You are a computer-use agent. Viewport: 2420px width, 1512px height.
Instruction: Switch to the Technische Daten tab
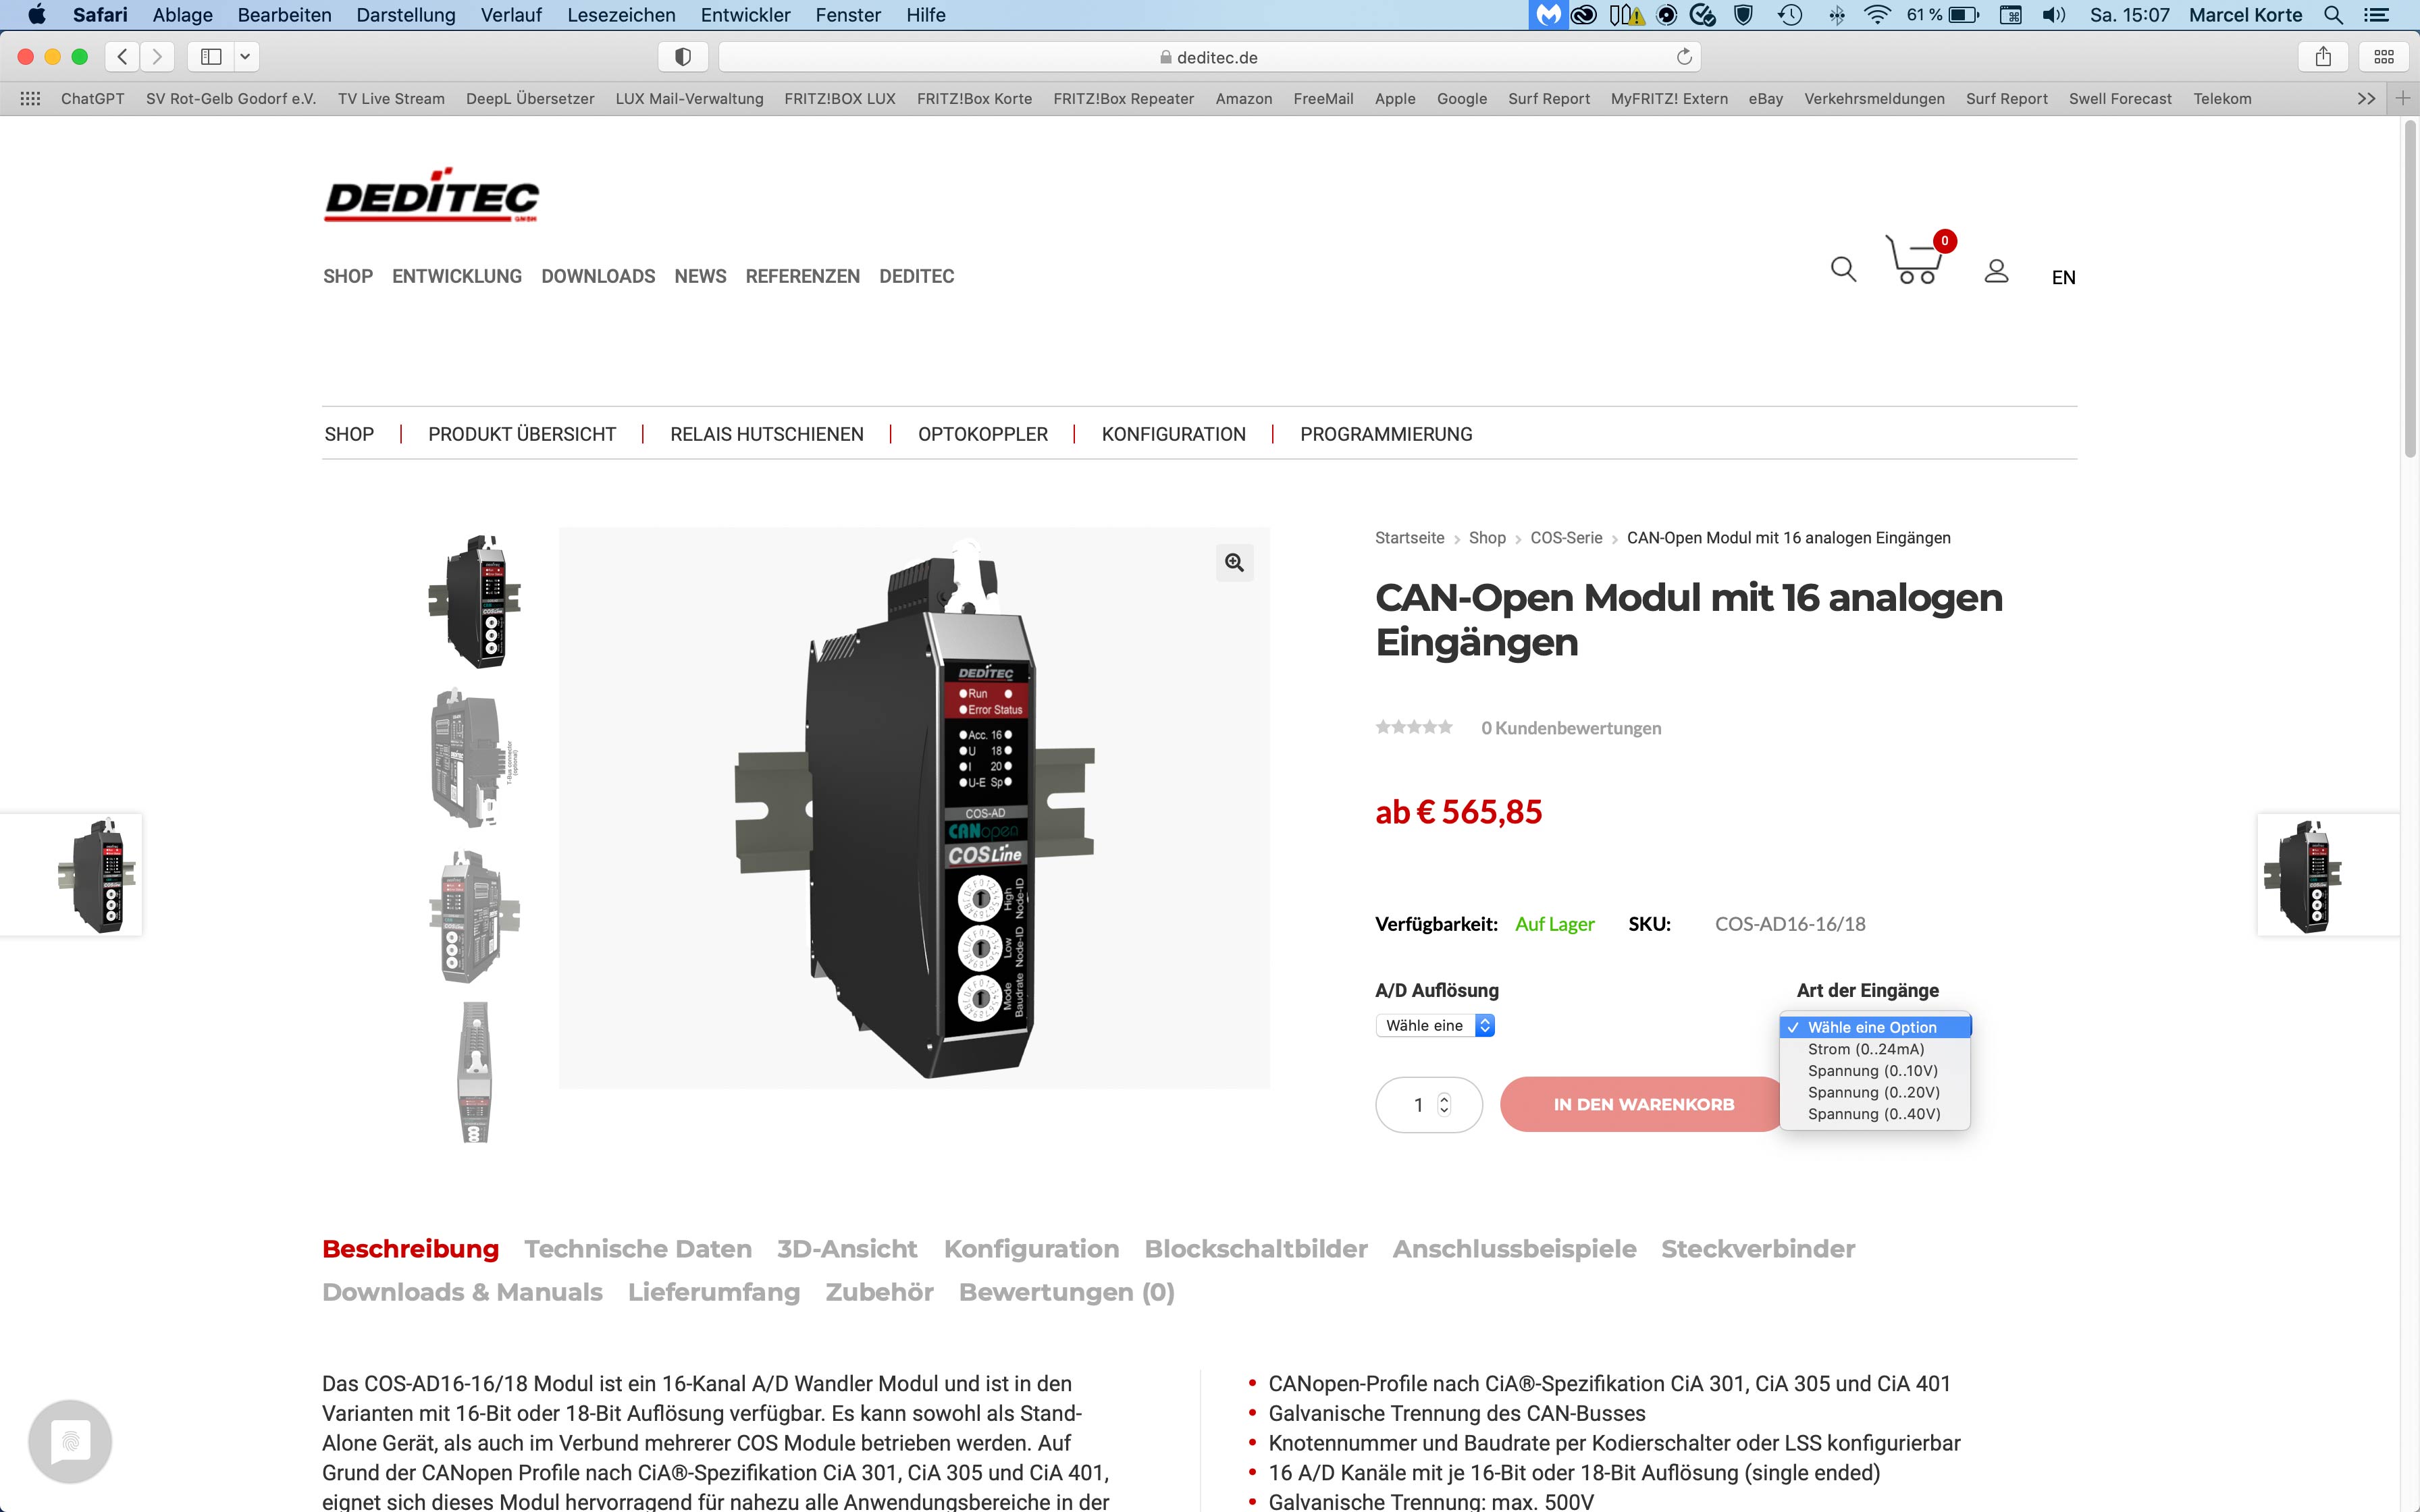[x=638, y=1249]
